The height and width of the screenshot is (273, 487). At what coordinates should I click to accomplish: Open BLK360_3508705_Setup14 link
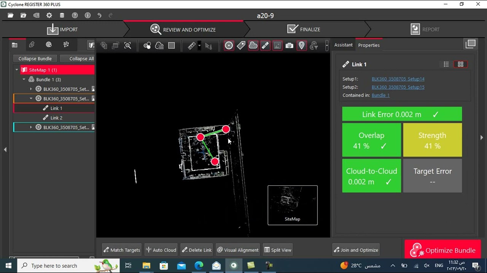pos(398,79)
